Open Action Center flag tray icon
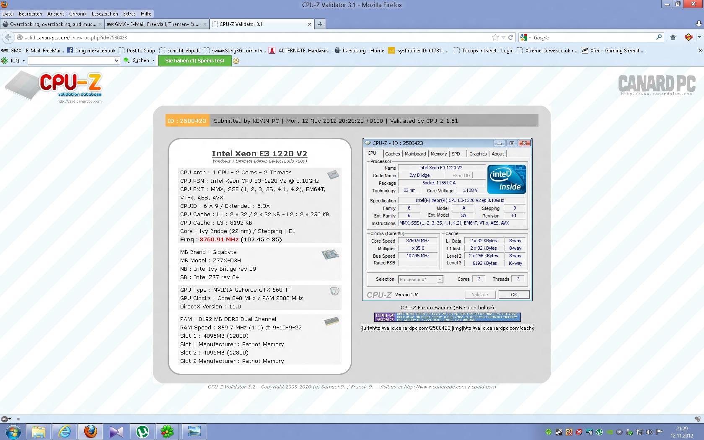Viewport: 704px width, 440px height. tap(659, 432)
